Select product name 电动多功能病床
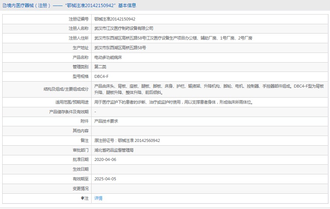Image resolution: width=330 pixels, height=209 pixels. 108,57
